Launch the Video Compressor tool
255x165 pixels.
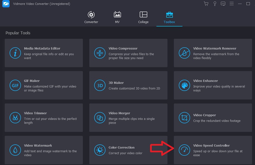pos(128,53)
